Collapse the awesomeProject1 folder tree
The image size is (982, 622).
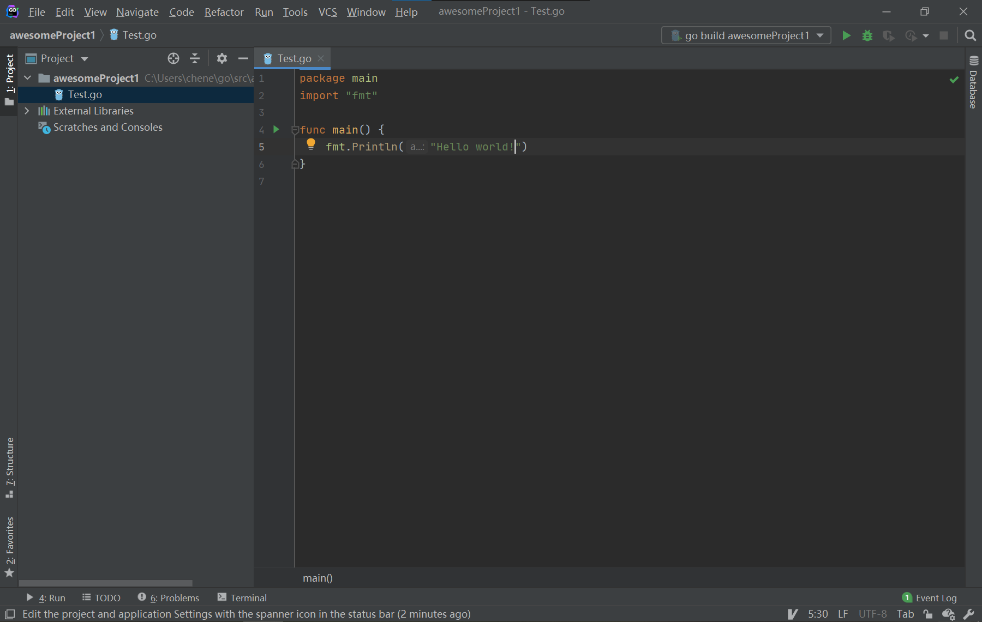point(28,78)
